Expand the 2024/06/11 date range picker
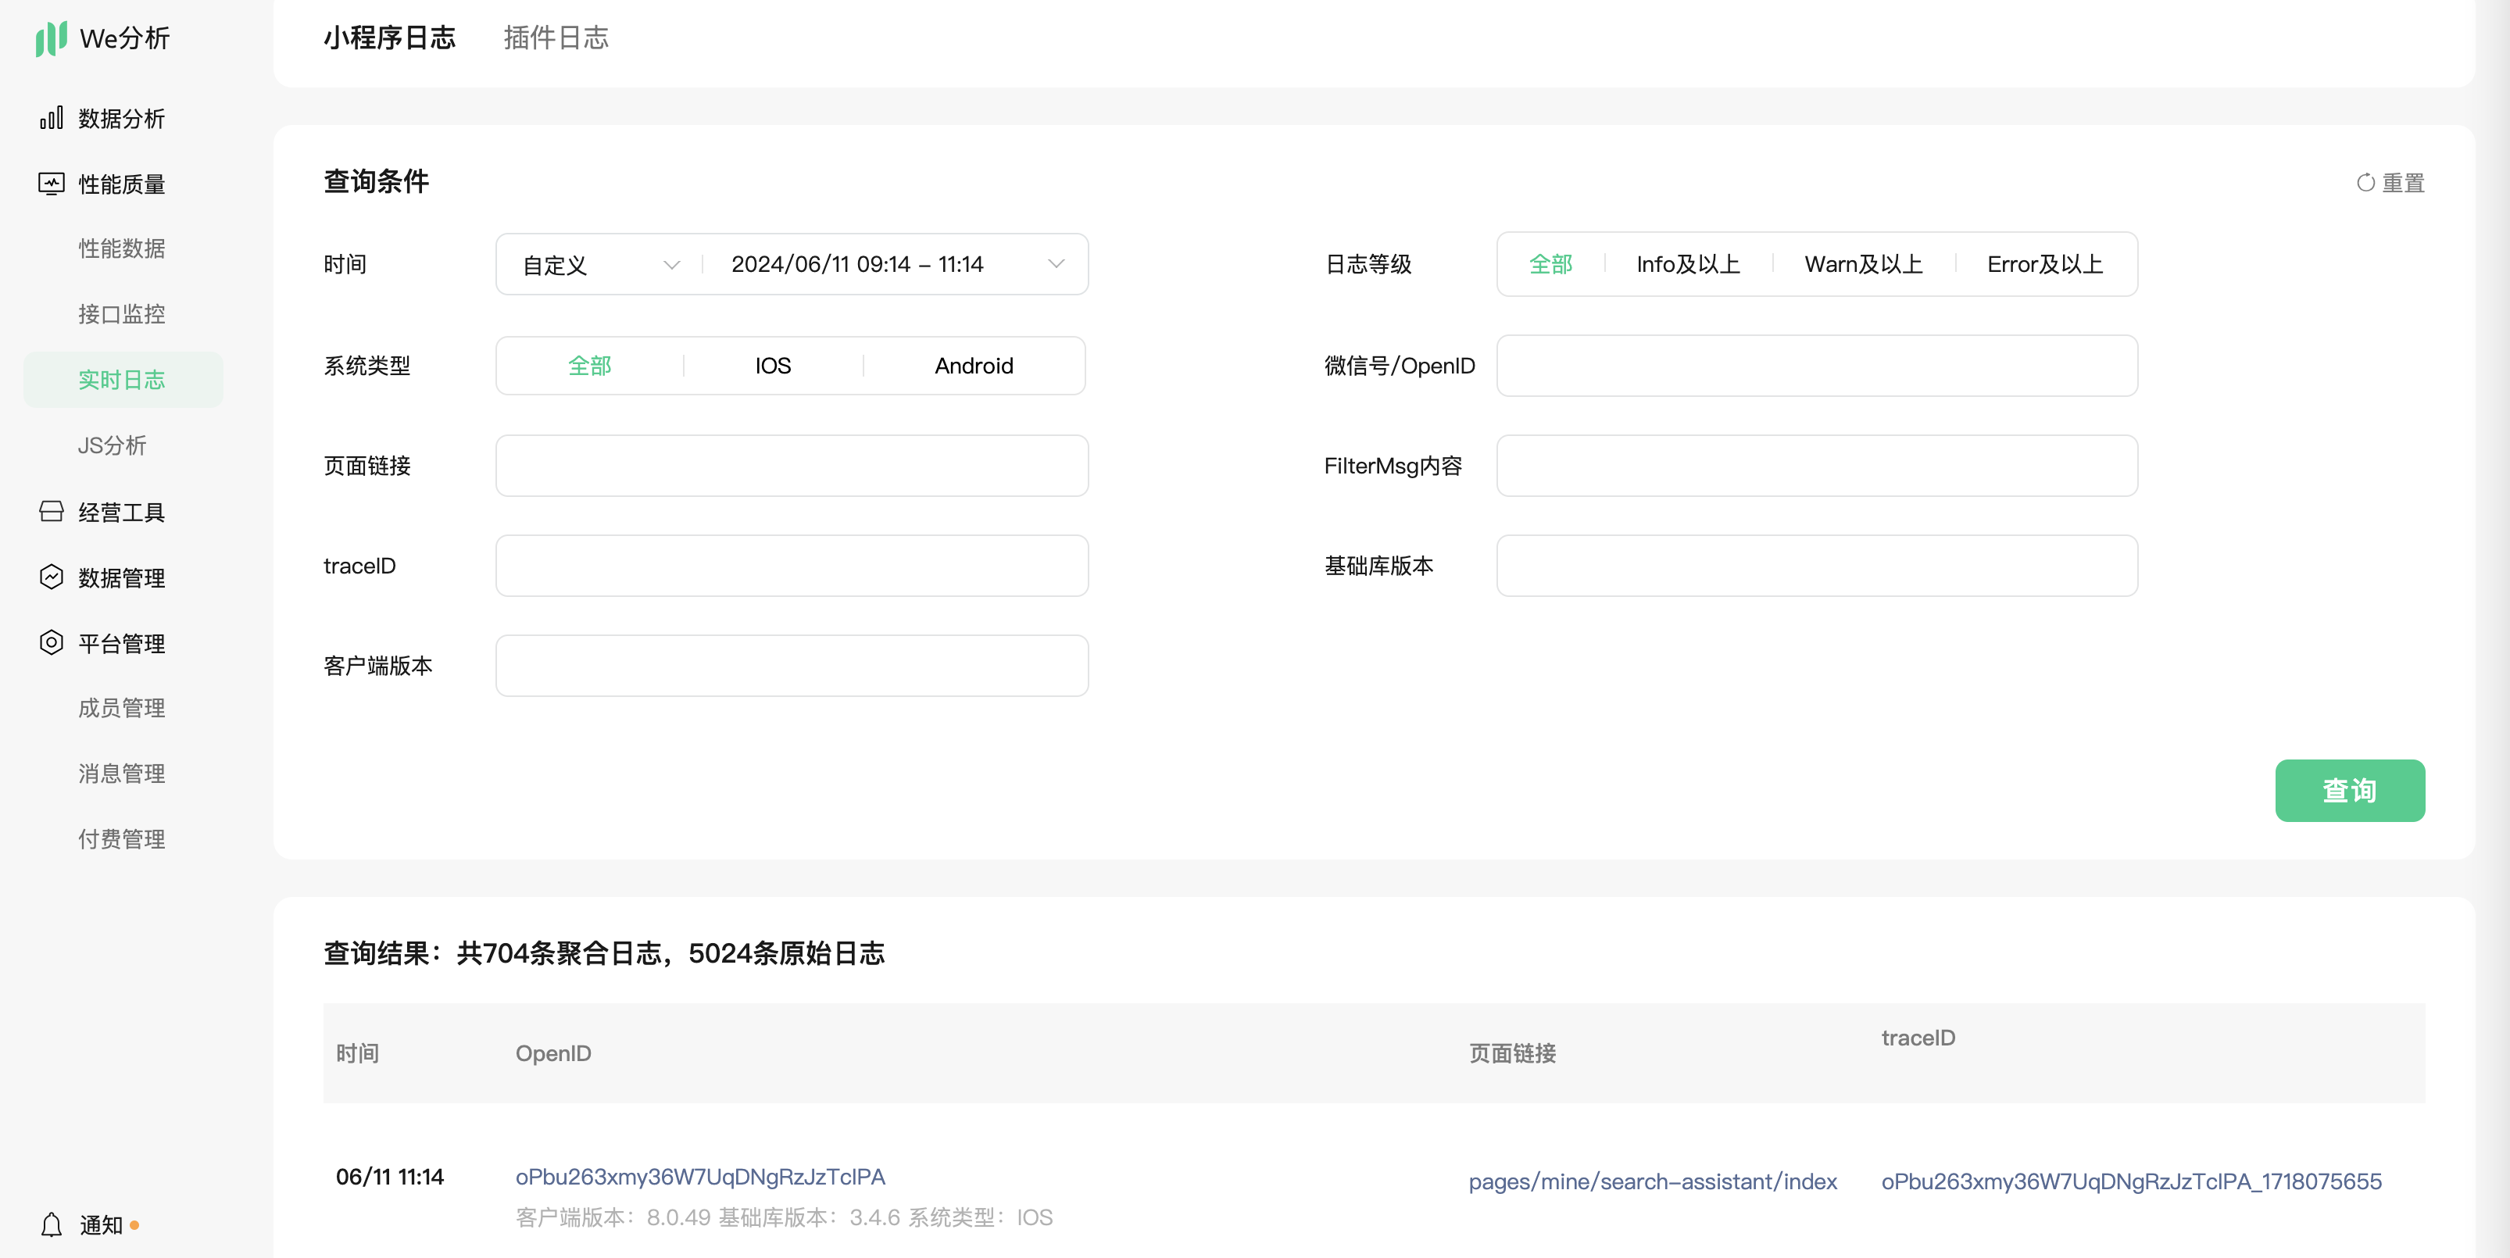 pyautogui.click(x=896, y=264)
